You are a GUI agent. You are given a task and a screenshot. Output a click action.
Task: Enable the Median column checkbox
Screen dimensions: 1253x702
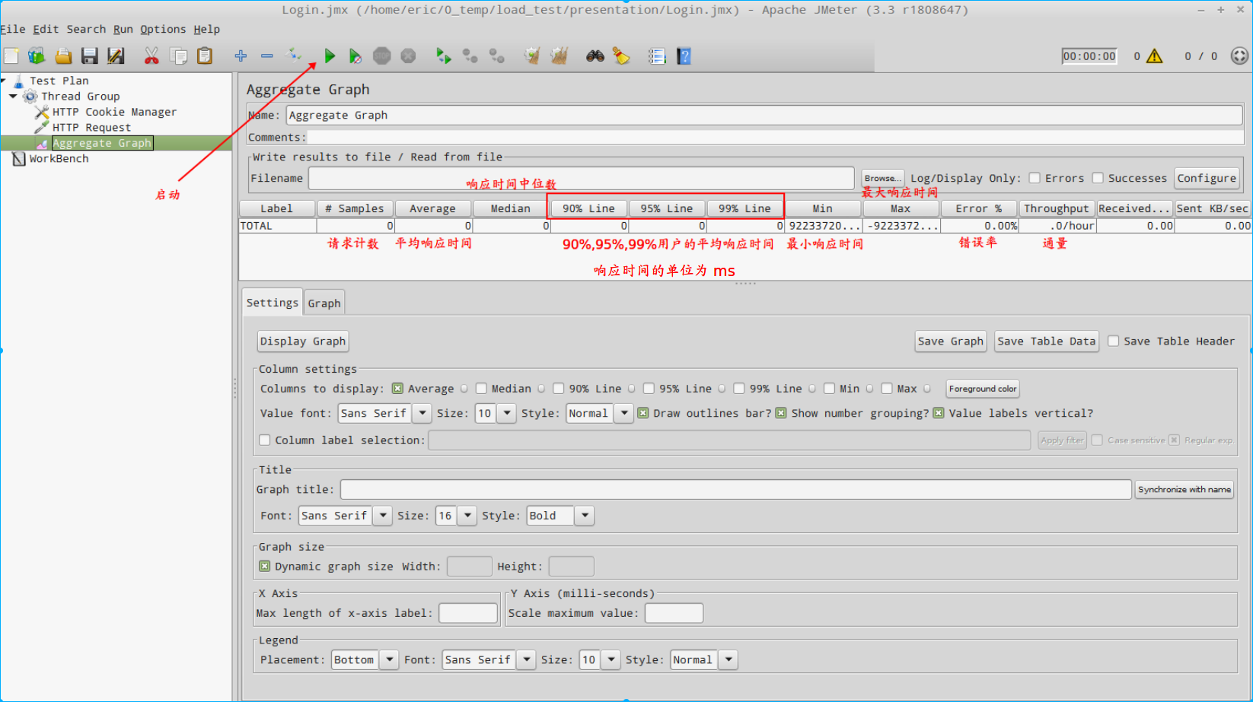(481, 389)
